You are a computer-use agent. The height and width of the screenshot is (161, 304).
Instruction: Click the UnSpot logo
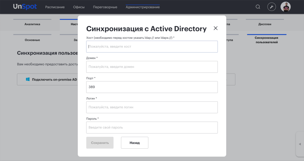[x=25, y=7]
